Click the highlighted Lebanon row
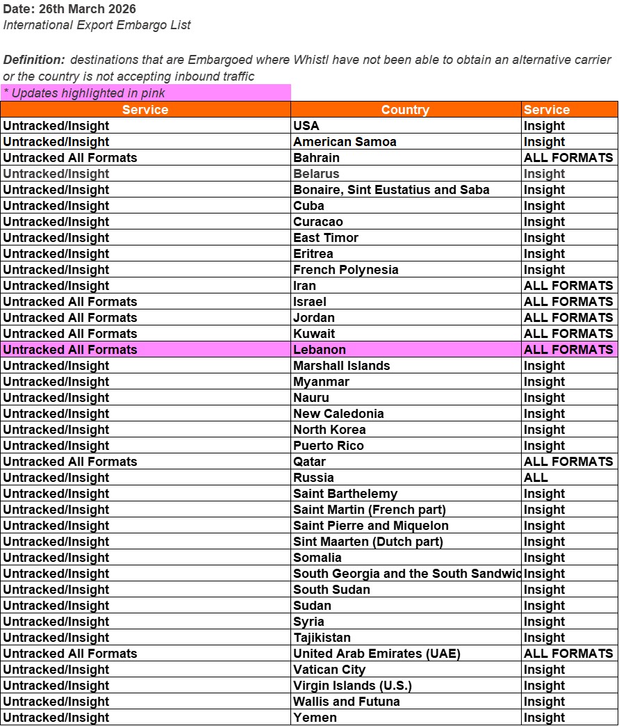This screenshot has width=619, height=726. coord(321,349)
